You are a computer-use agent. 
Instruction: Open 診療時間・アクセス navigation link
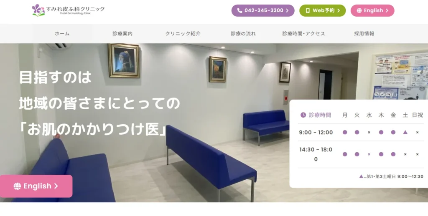coord(303,34)
